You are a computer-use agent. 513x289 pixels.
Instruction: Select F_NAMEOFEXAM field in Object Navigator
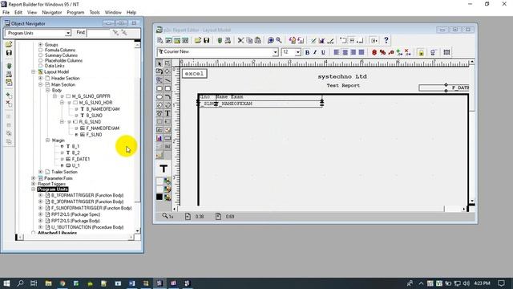(x=103, y=128)
